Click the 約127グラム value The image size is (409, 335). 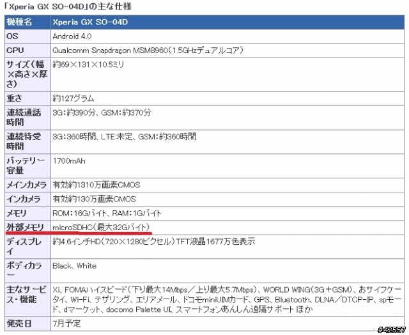pyautogui.click(x=73, y=98)
